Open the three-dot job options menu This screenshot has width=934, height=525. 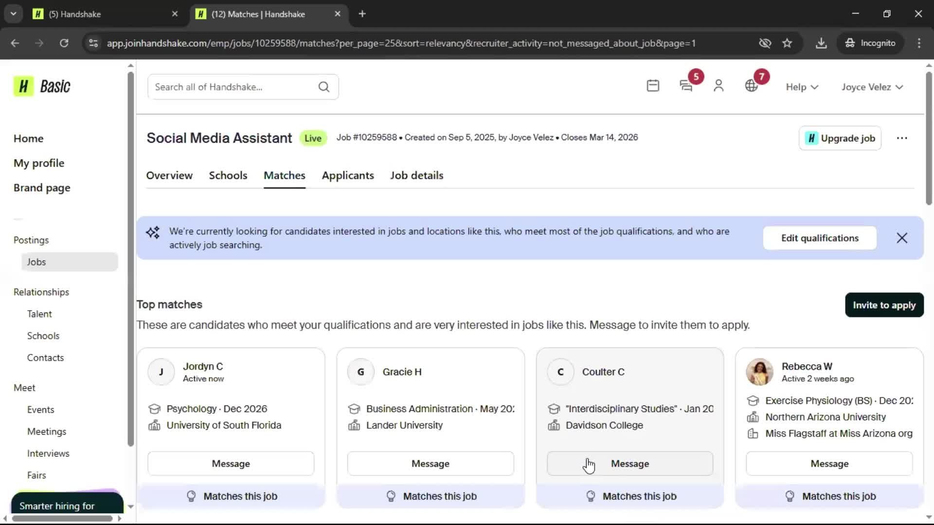coord(902,138)
